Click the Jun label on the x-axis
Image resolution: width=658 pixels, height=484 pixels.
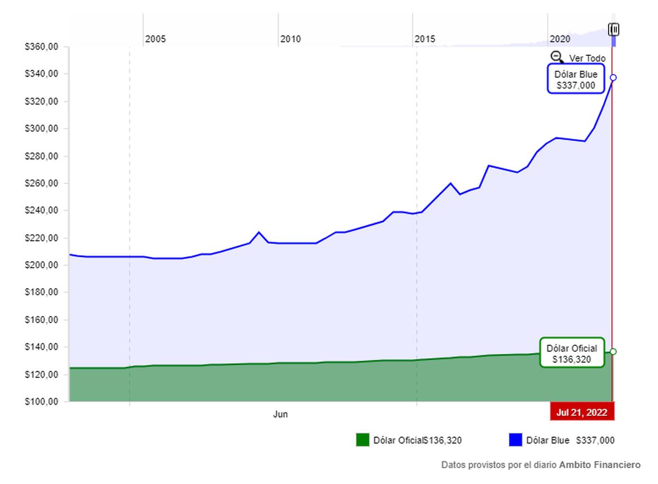[280, 414]
